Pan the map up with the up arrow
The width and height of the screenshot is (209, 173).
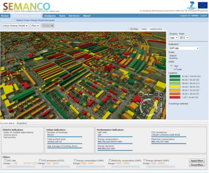coord(148,103)
